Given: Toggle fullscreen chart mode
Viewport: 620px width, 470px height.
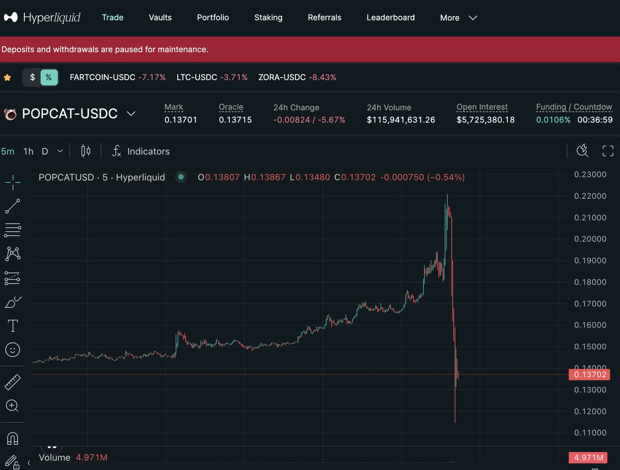Looking at the screenshot, I should click(608, 151).
